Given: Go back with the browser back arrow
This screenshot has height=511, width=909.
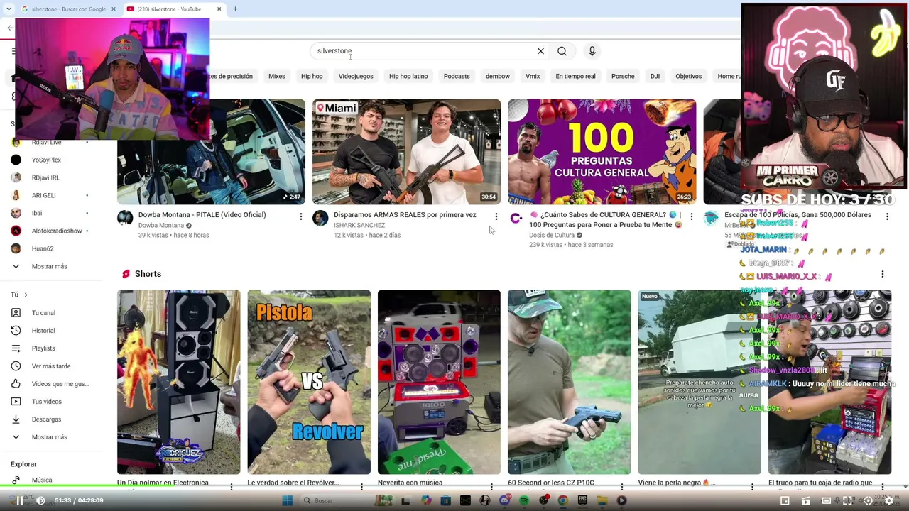Looking at the screenshot, I should [10, 28].
